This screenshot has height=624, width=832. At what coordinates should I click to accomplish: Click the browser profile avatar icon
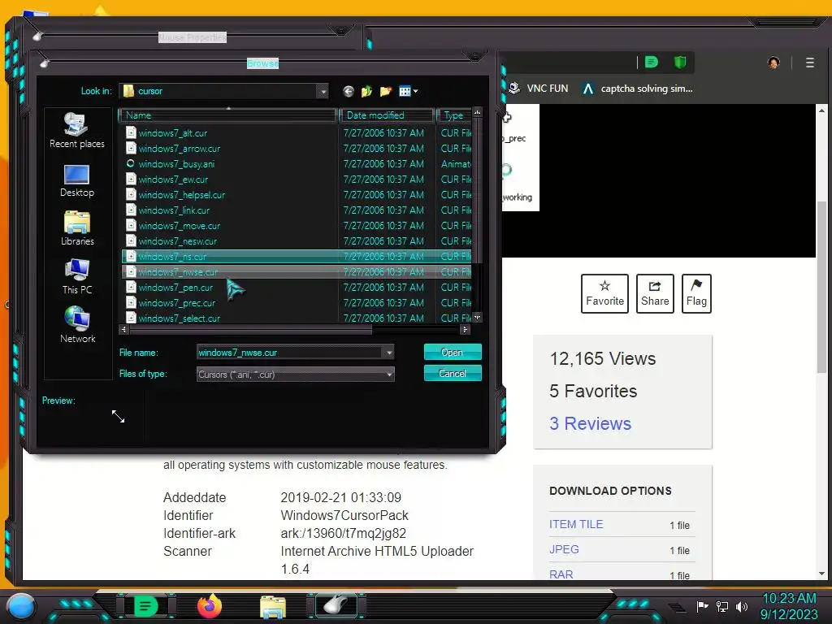click(773, 63)
